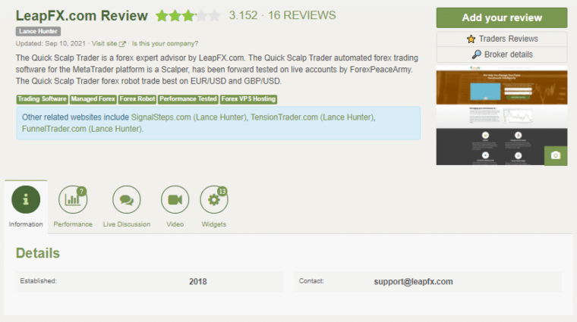Select the Forex VPS Hosting tag

tap(248, 99)
